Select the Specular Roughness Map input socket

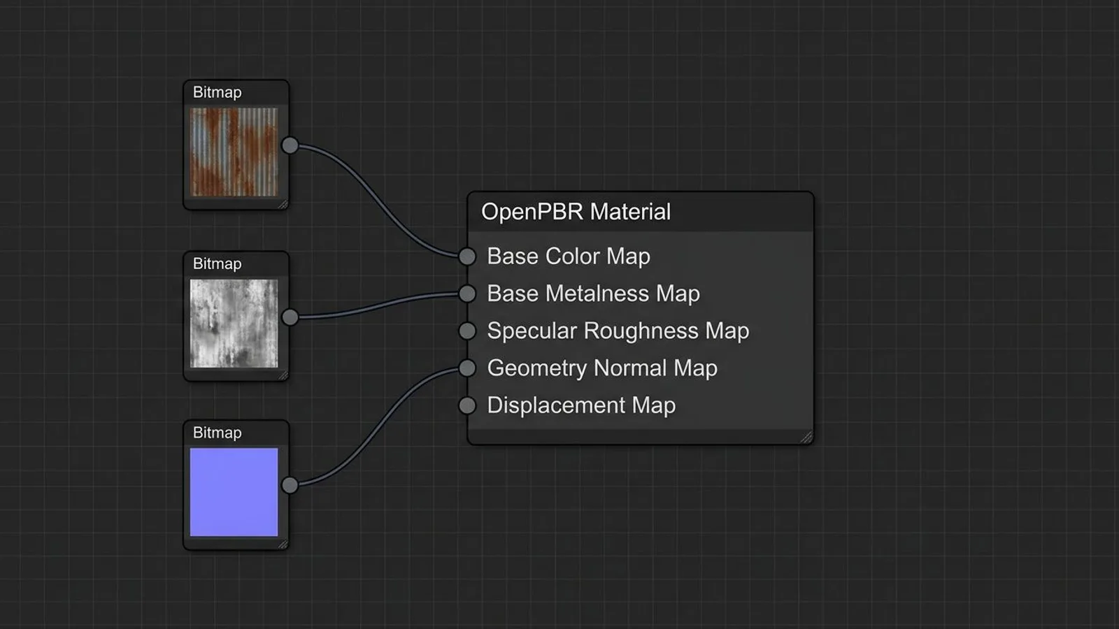coord(467,331)
